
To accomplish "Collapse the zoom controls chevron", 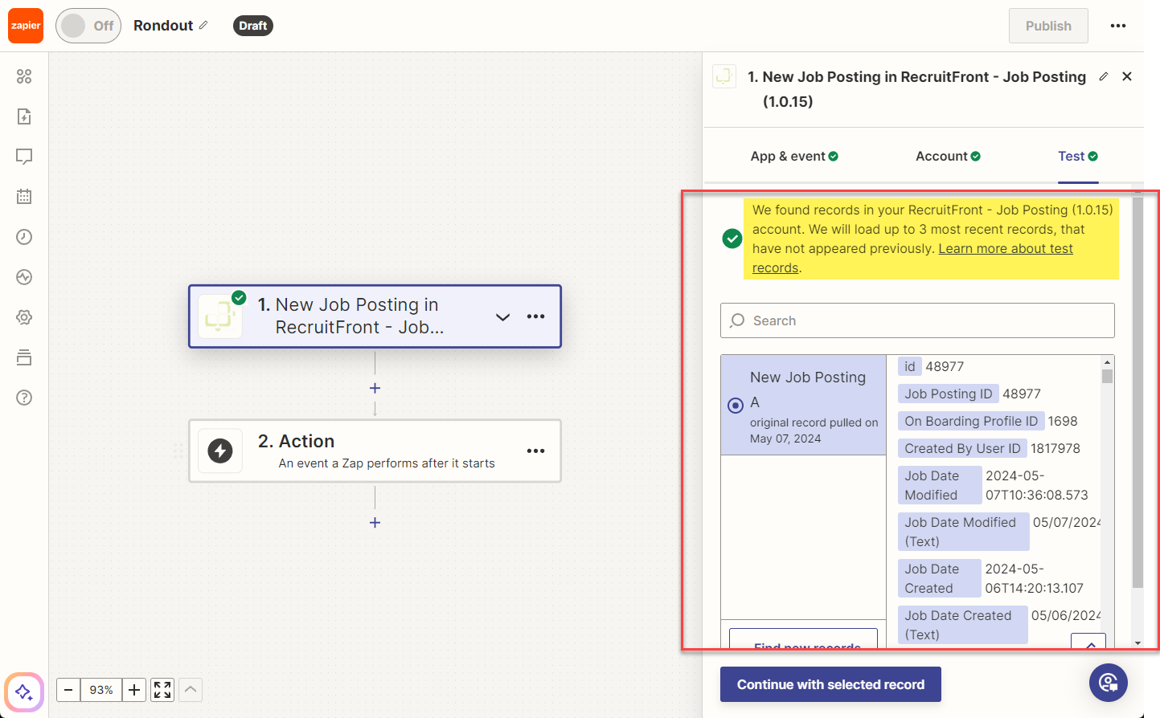I will pos(191,690).
